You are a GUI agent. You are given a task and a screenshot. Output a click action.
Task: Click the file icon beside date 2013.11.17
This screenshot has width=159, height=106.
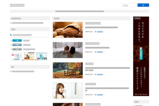pos(96,52)
